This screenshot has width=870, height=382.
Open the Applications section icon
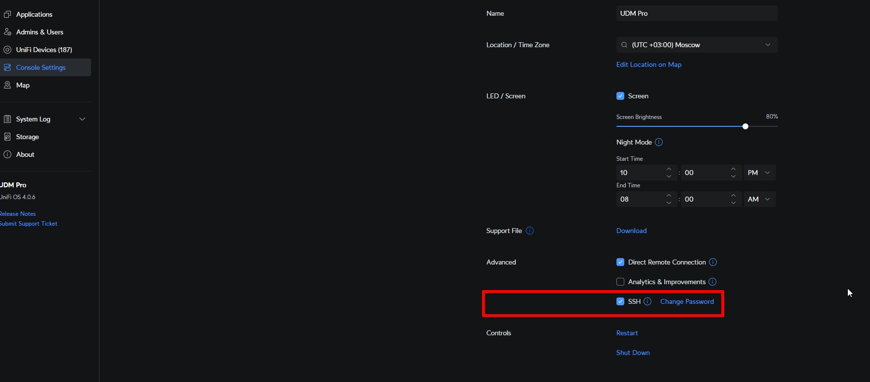[x=7, y=14]
